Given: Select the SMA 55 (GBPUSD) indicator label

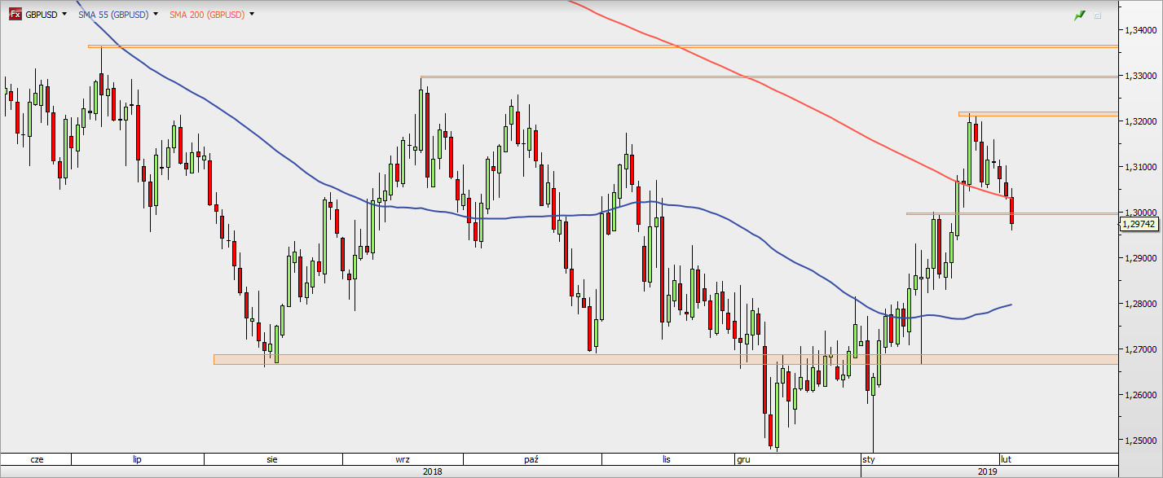Looking at the screenshot, I should 113,15.
